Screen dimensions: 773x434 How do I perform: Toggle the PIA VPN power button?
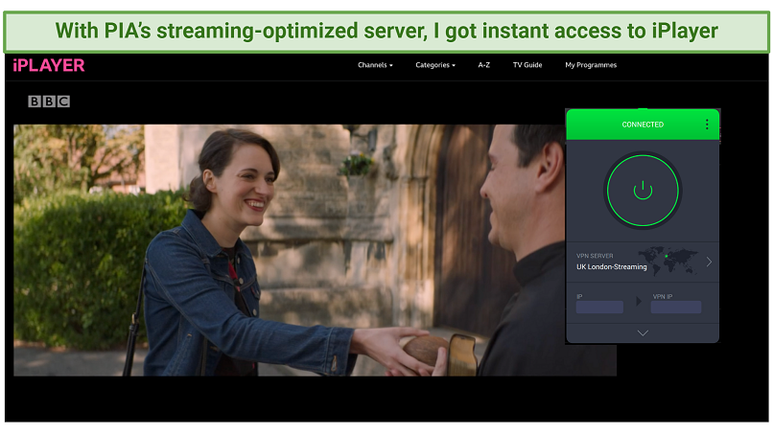[x=643, y=191]
